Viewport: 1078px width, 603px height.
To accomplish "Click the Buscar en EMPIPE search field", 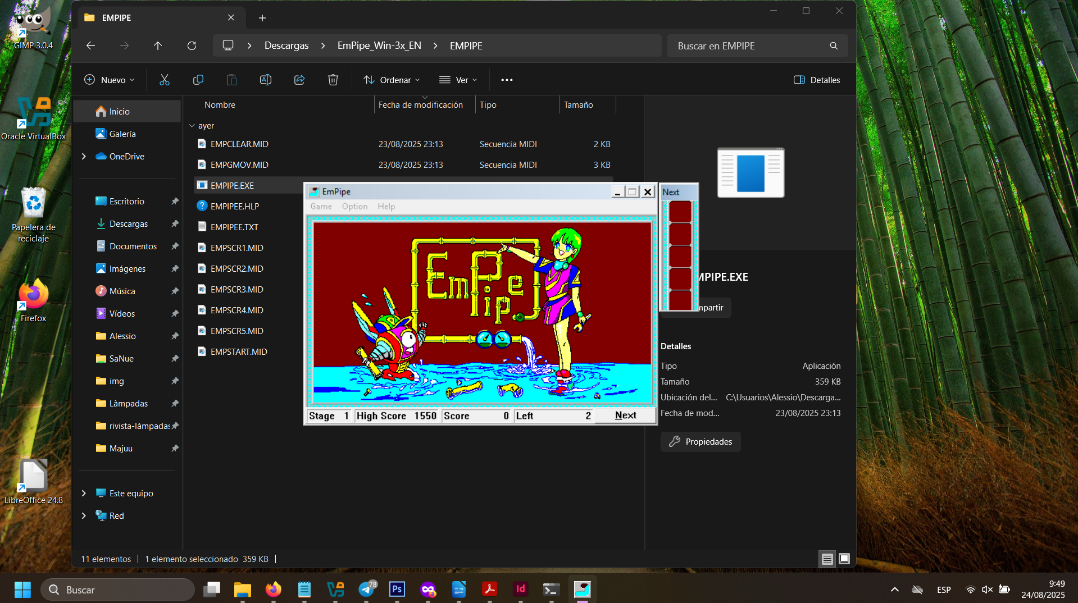I will (x=750, y=46).
